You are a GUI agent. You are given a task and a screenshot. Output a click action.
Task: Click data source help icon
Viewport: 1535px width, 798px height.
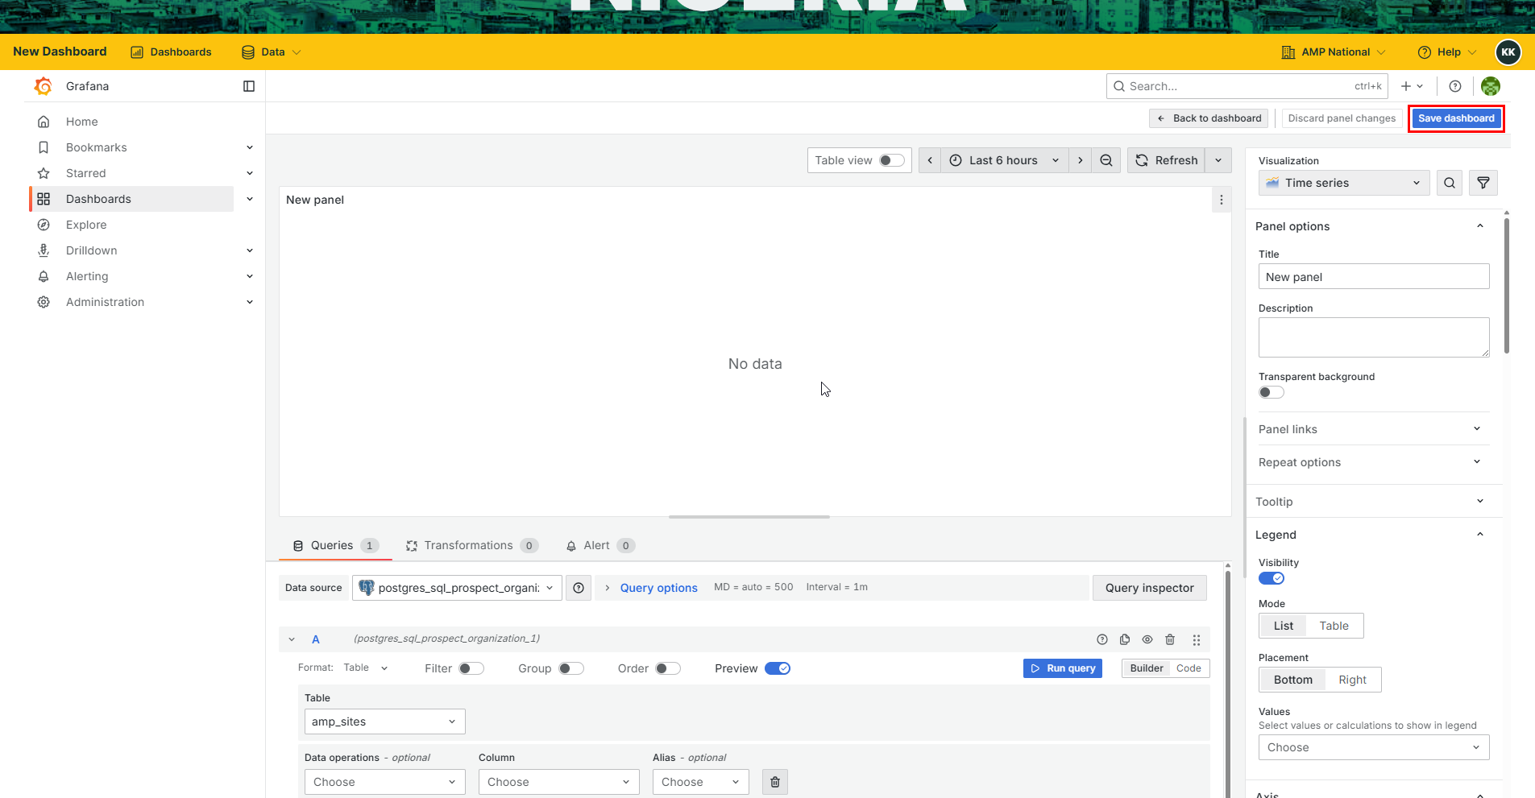point(579,588)
